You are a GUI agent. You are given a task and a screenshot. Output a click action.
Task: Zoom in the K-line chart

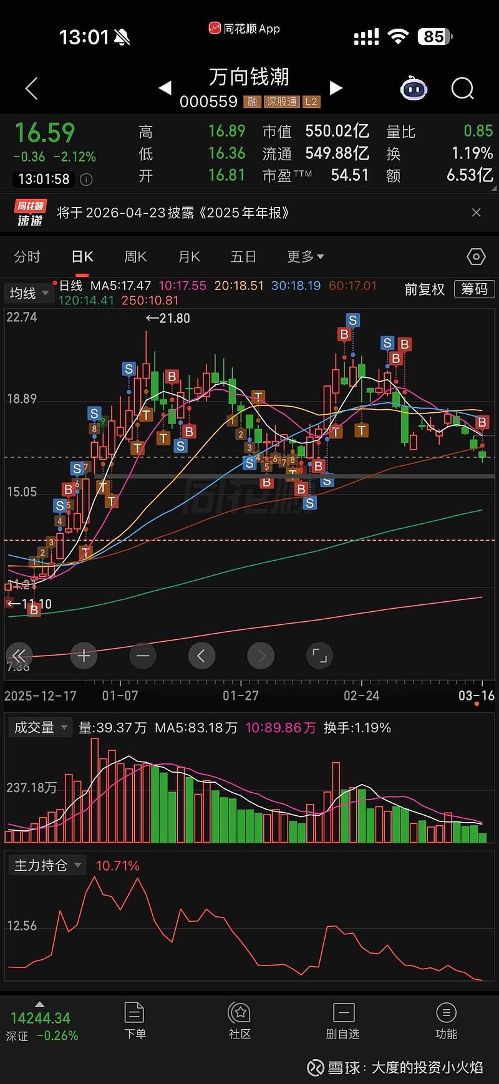pyautogui.click(x=84, y=656)
